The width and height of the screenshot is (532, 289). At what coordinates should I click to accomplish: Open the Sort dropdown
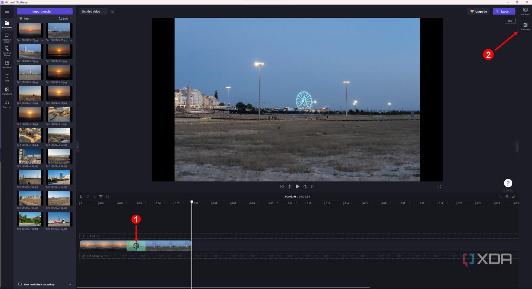click(64, 19)
